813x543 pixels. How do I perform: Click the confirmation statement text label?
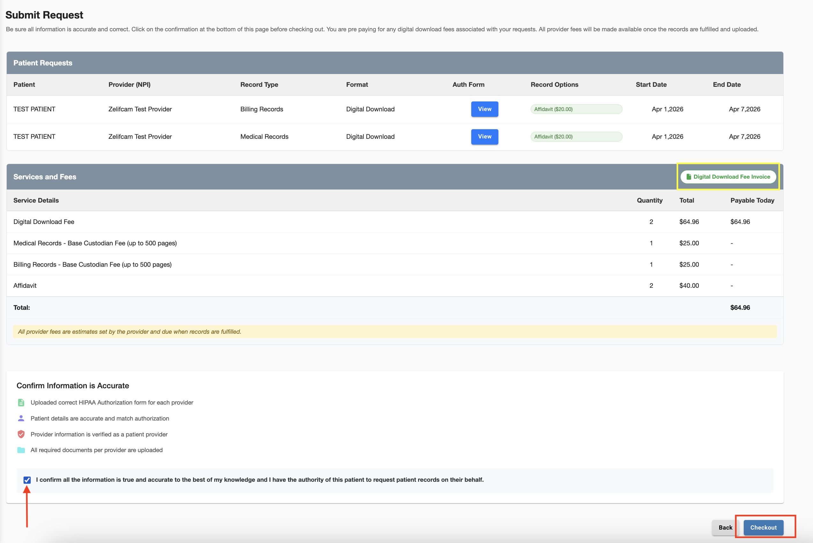click(x=260, y=480)
